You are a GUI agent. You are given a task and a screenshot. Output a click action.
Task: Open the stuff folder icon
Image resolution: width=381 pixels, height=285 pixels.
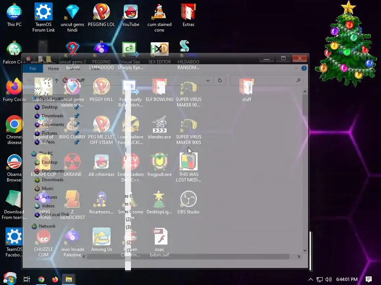click(x=246, y=86)
